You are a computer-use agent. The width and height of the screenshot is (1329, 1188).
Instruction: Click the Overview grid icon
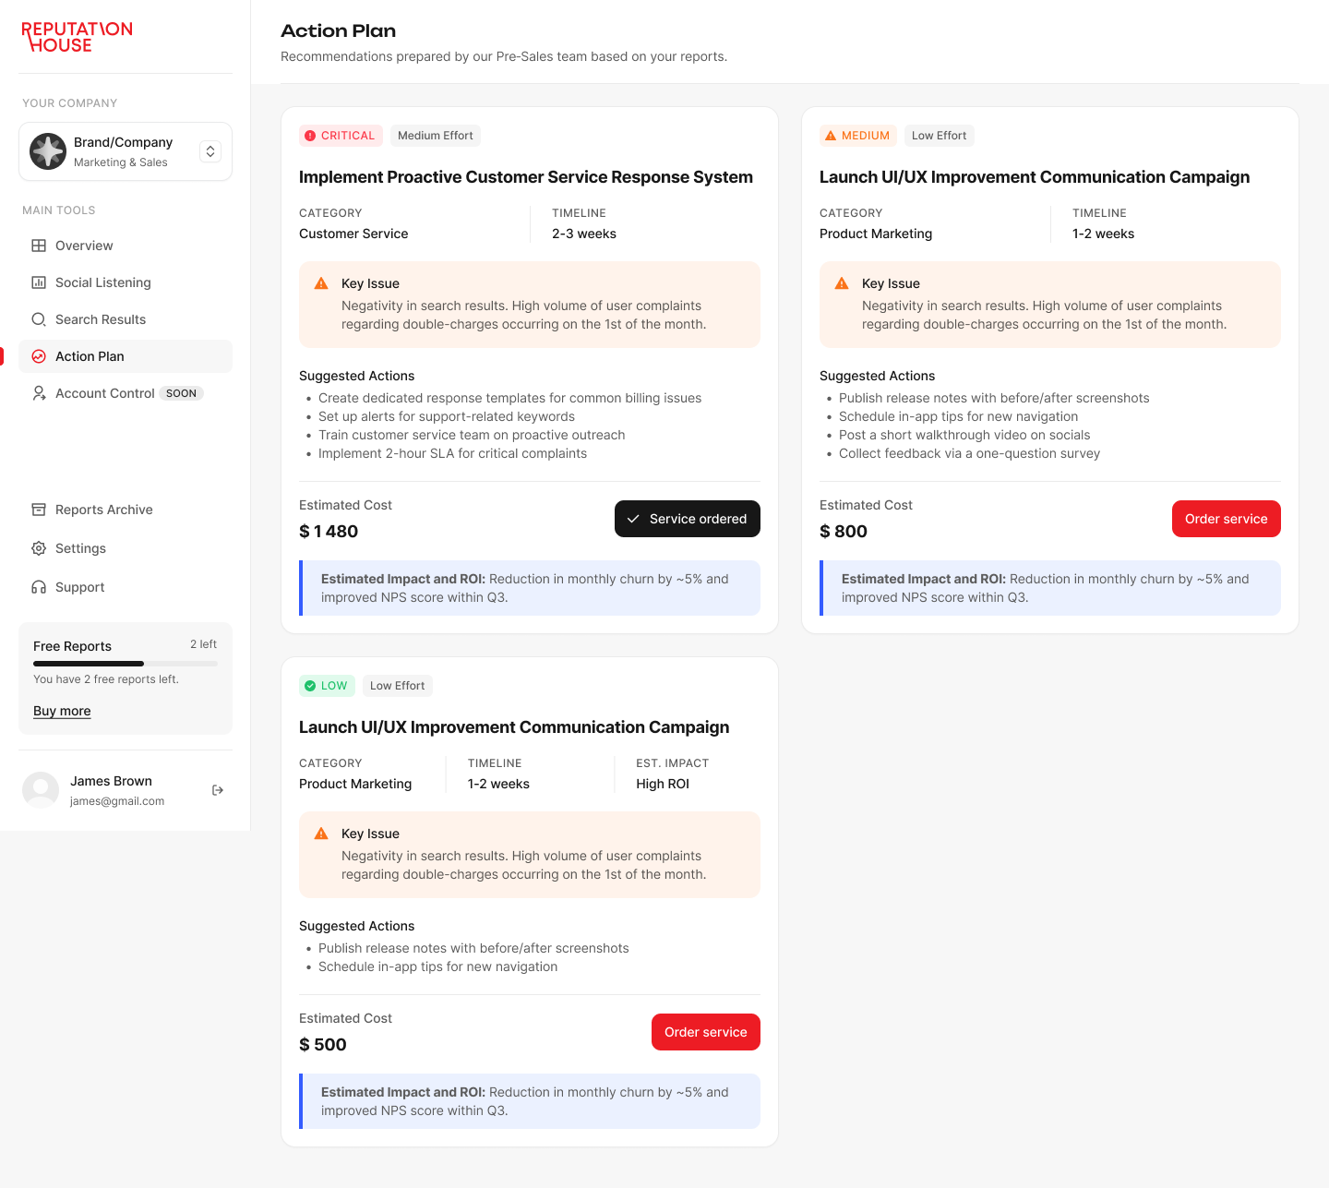pyautogui.click(x=39, y=246)
